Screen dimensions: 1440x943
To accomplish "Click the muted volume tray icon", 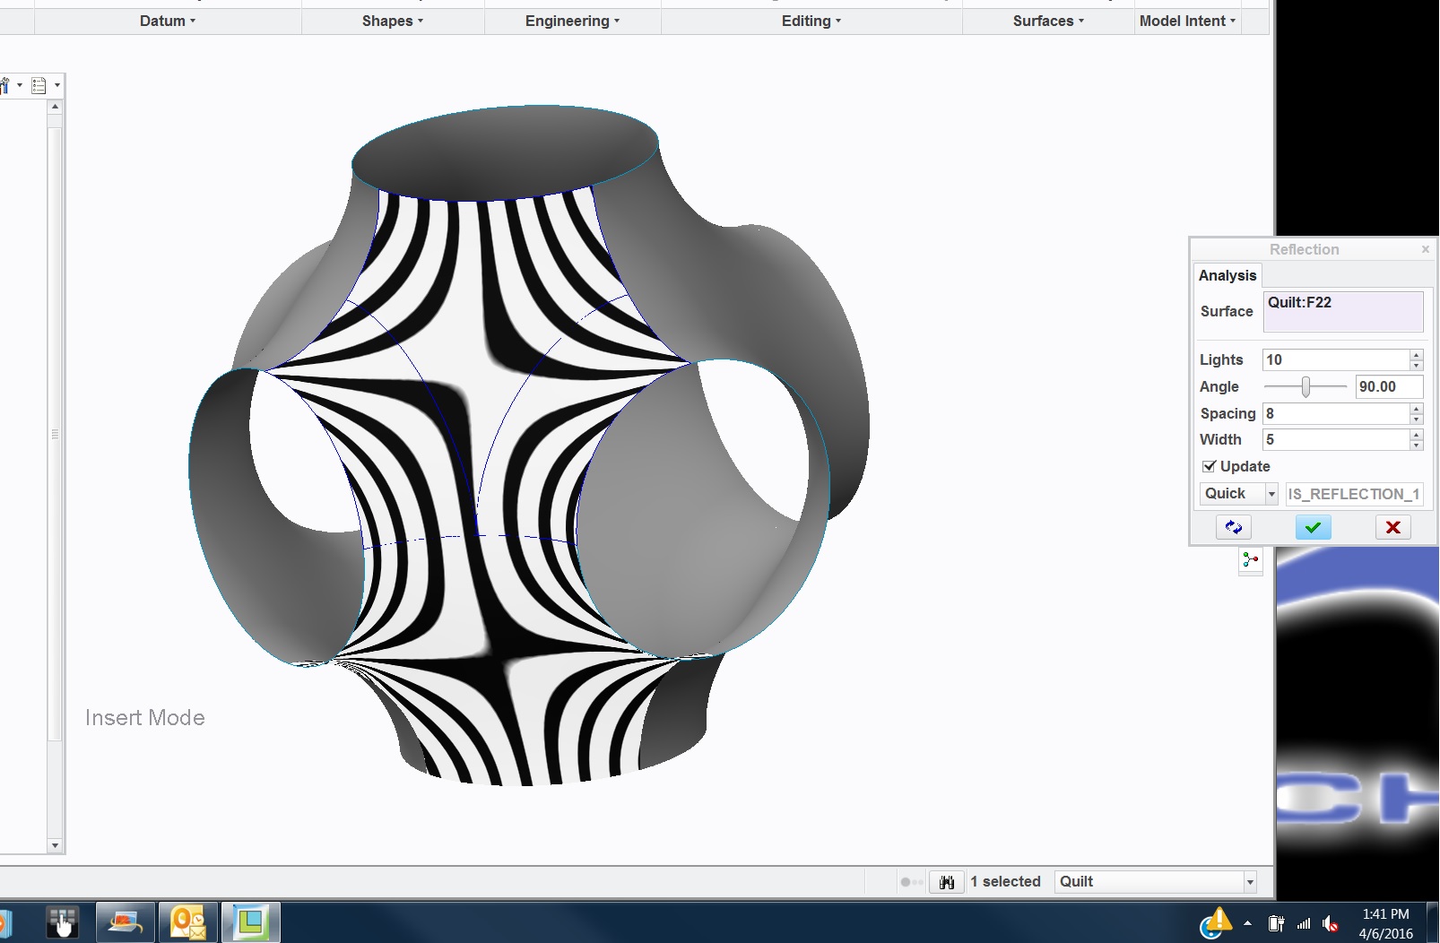I will pos(1331,923).
